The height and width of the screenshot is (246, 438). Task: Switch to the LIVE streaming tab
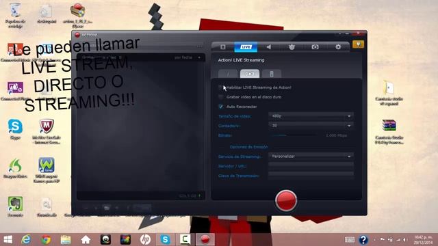coord(246,47)
